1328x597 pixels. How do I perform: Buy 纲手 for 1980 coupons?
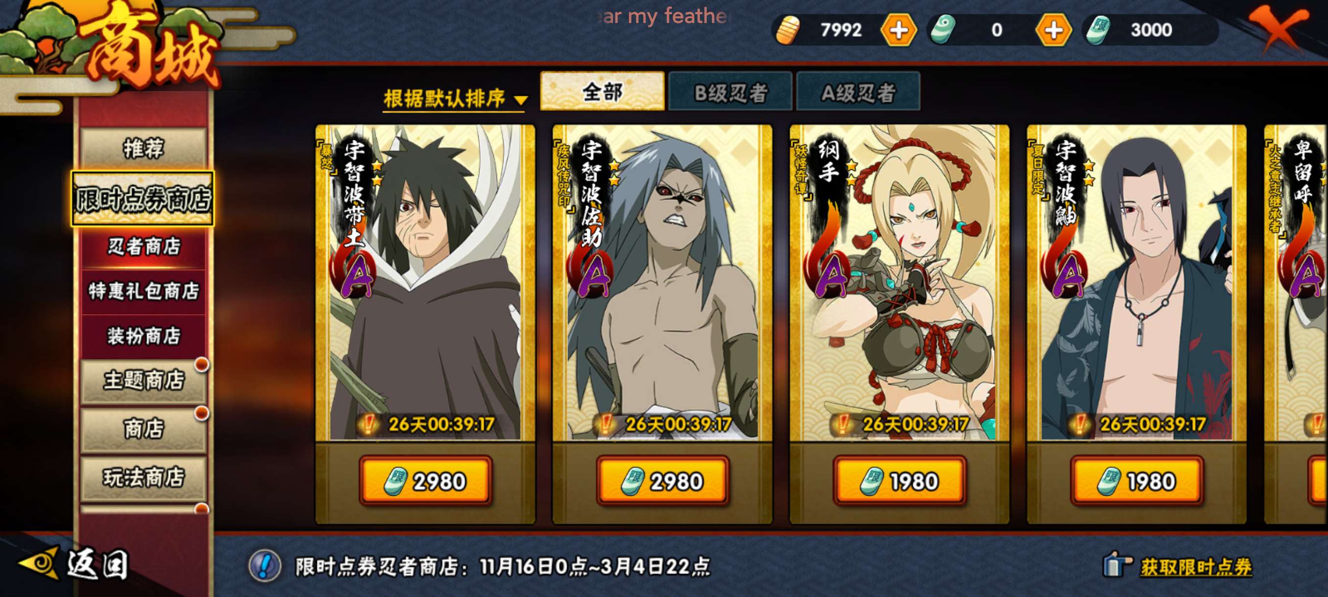[x=900, y=481]
